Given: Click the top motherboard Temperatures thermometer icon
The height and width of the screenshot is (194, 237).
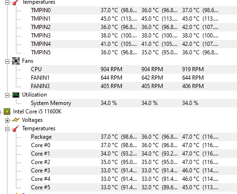Looking at the screenshot, I should point(16,2).
